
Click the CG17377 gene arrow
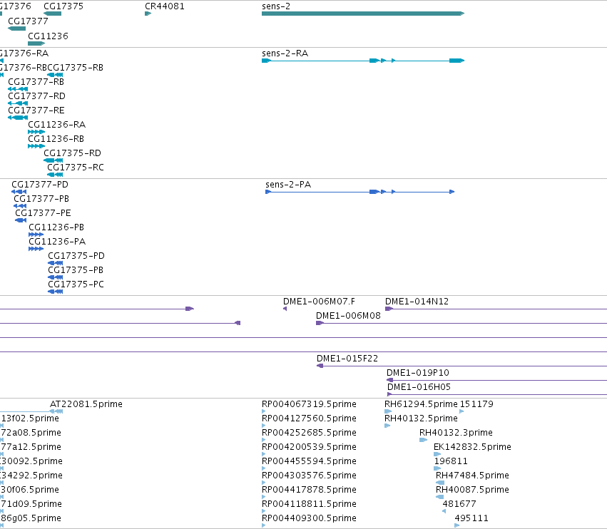point(16,29)
